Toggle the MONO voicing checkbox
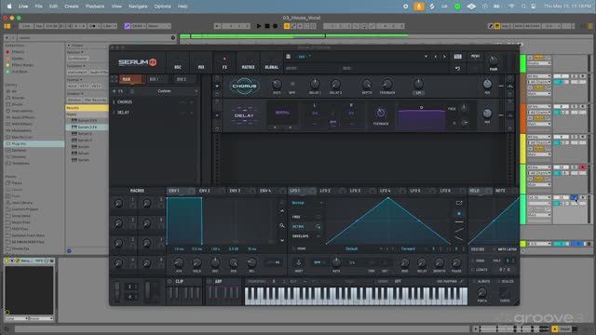Viewport: 596px width, 335px height. (x=473, y=261)
